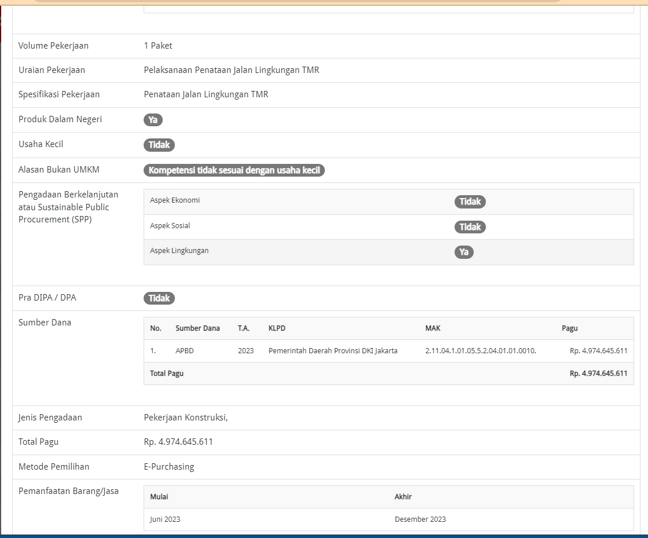Click the "Alasan Bukan UMKM" label
This screenshot has width=648, height=538.
58,170
